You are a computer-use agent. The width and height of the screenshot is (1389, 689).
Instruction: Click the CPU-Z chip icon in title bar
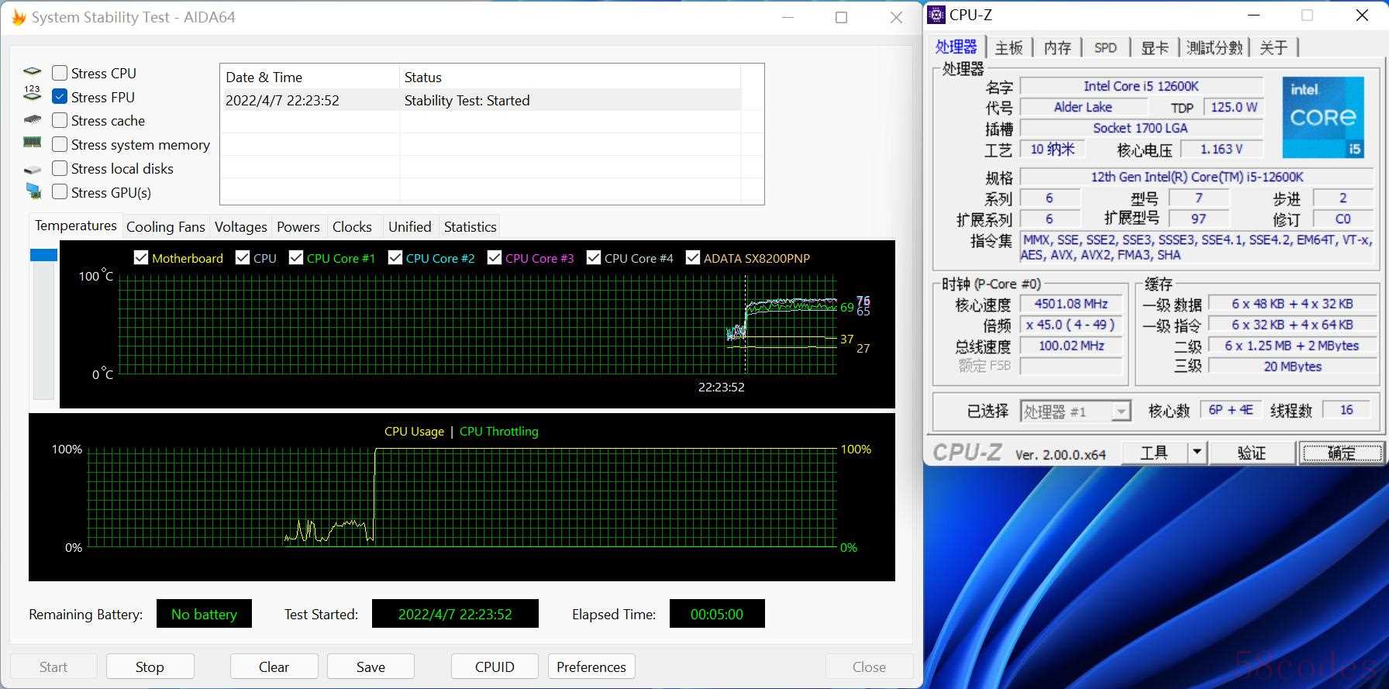click(936, 15)
